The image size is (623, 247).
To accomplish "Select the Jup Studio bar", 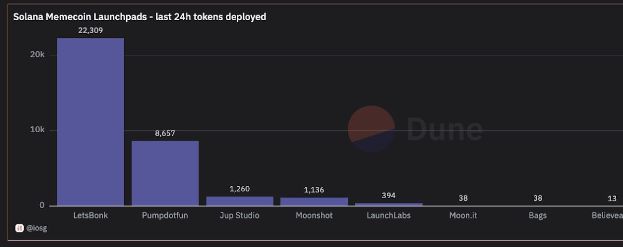I will 239,201.
